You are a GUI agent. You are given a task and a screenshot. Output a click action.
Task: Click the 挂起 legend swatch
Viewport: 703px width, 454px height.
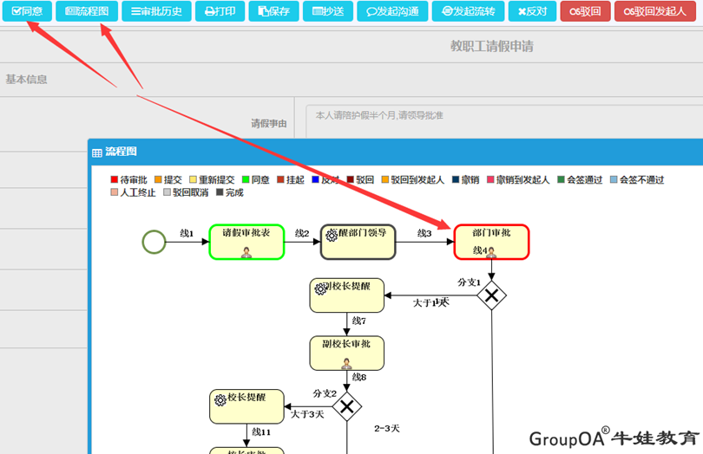280,179
